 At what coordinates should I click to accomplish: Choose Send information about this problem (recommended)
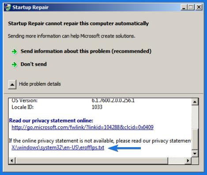coord(86,51)
